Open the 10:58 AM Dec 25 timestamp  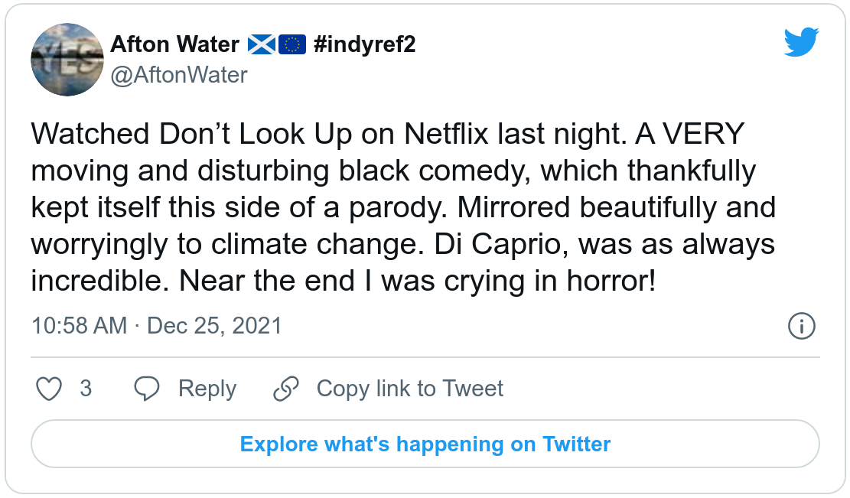[x=157, y=326]
